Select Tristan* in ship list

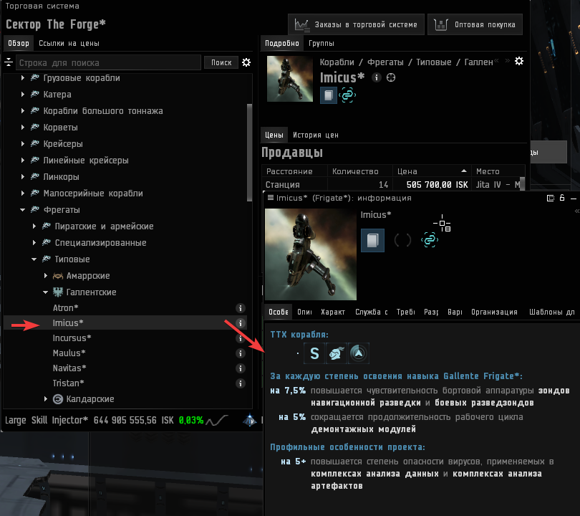pos(125,383)
